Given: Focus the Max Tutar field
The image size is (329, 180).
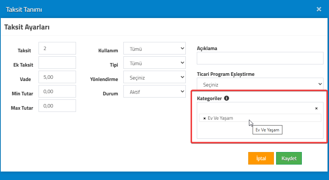Looking at the screenshot, I should [x=57, y=106].
